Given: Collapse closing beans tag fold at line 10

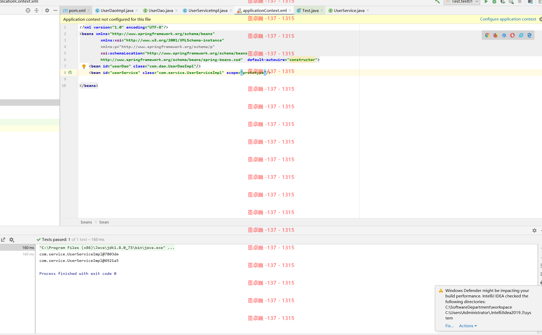Looking at the screenshot, I should tap(77, 86).
